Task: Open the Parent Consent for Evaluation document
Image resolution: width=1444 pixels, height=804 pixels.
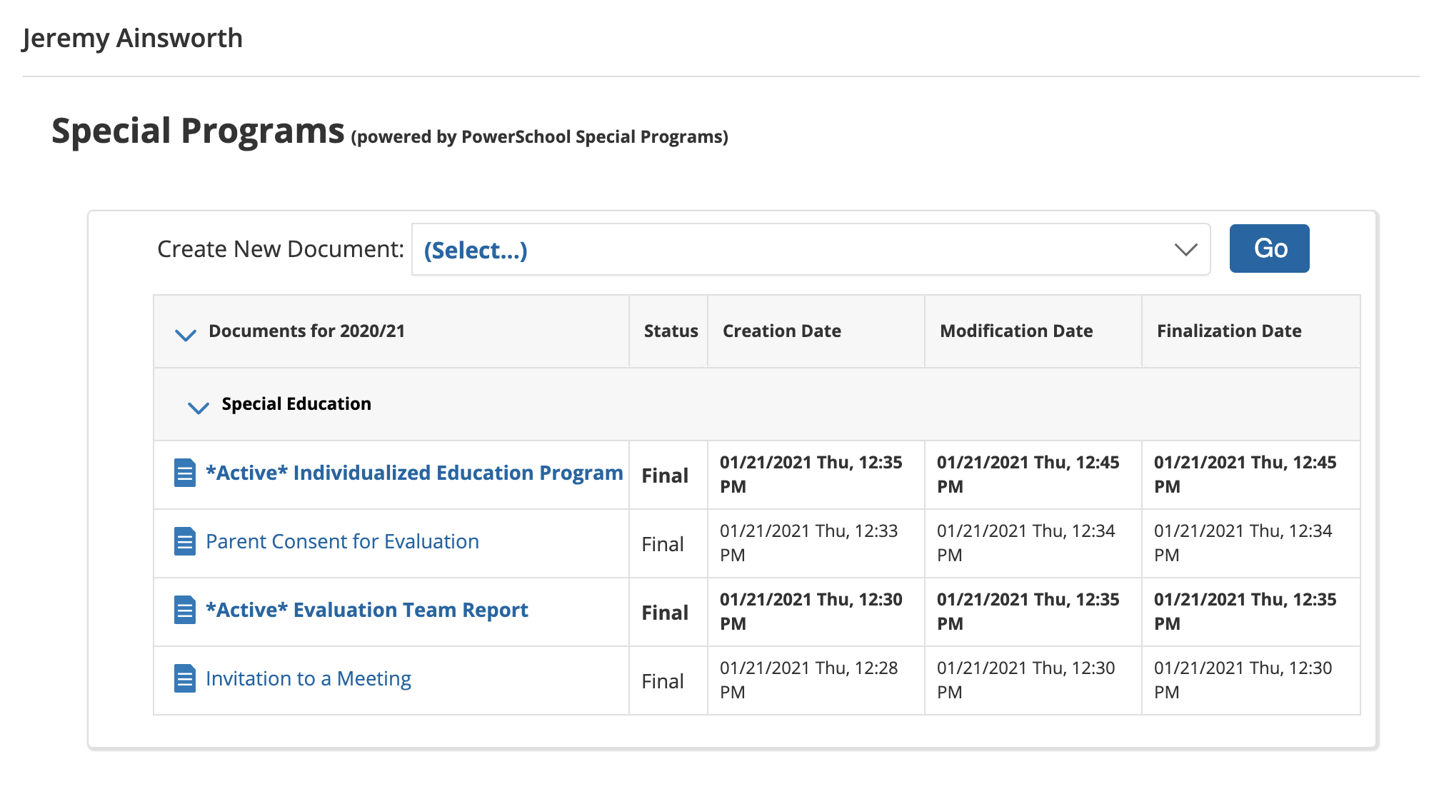Action: (341, 541)
